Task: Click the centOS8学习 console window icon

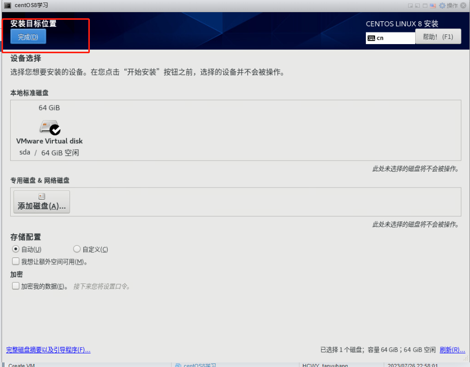Action: pos(8,6)
